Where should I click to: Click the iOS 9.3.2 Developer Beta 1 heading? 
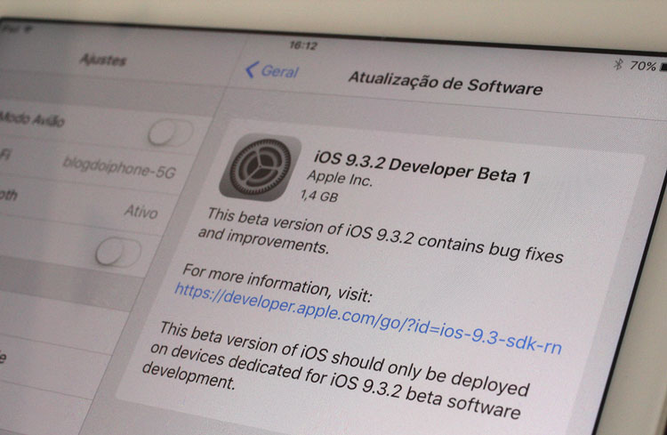[422, 167]
